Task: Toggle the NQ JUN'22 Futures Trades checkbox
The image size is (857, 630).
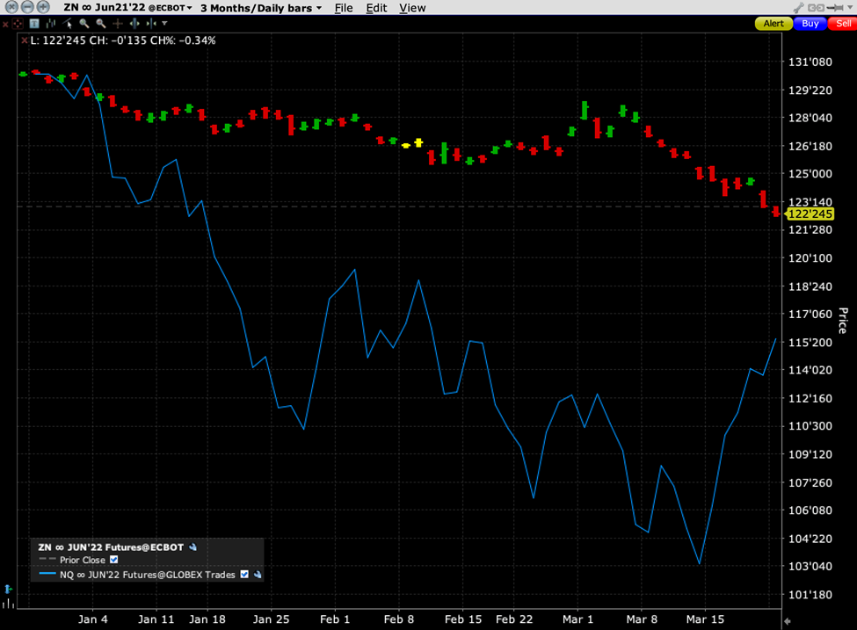Action: point(244,575)
